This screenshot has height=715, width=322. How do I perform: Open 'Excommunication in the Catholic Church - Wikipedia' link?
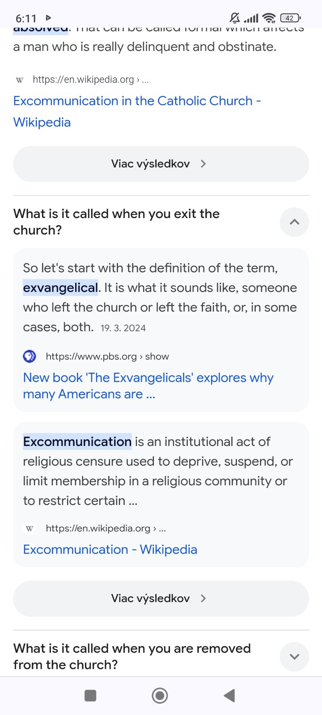137,101
